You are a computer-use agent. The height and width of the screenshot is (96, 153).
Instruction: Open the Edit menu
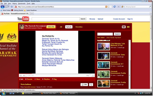(x=5, y=4)
